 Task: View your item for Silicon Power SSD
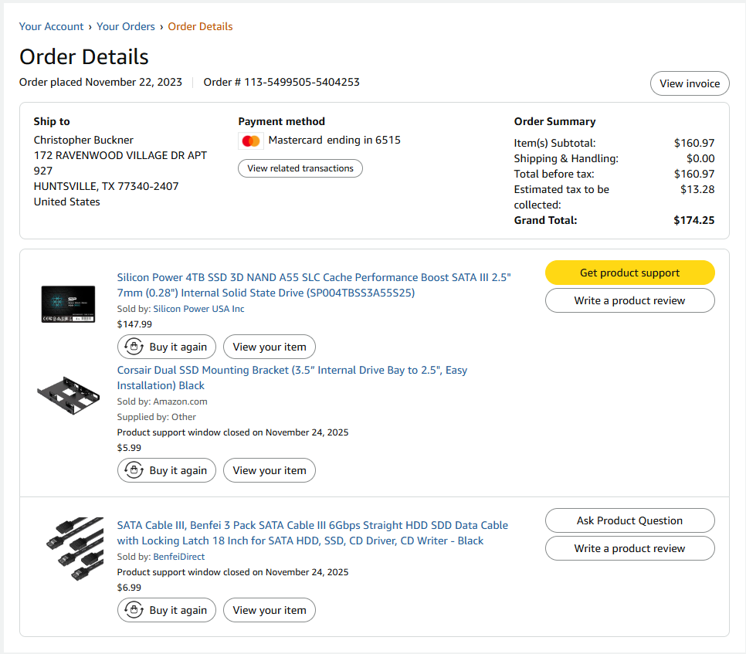pos(270,347)
